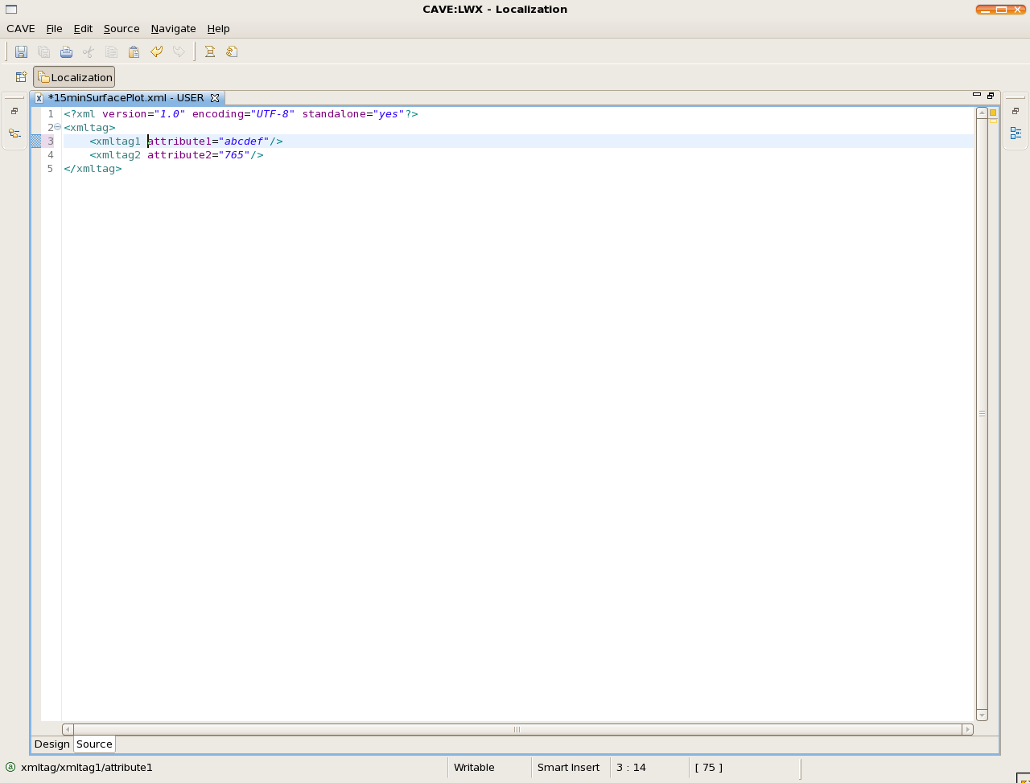The height and width of the screenshot is (783, 1030).
Task: Open the Source menu
Action: tap(122, 28)
